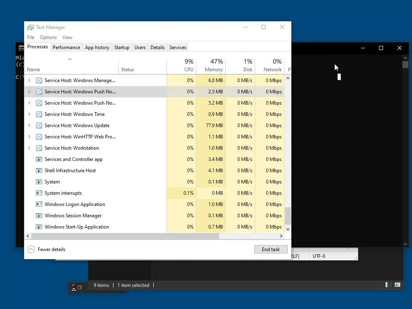Click the horizontal scrollbar left arrow
412x309 pixels.
(28, 236)
